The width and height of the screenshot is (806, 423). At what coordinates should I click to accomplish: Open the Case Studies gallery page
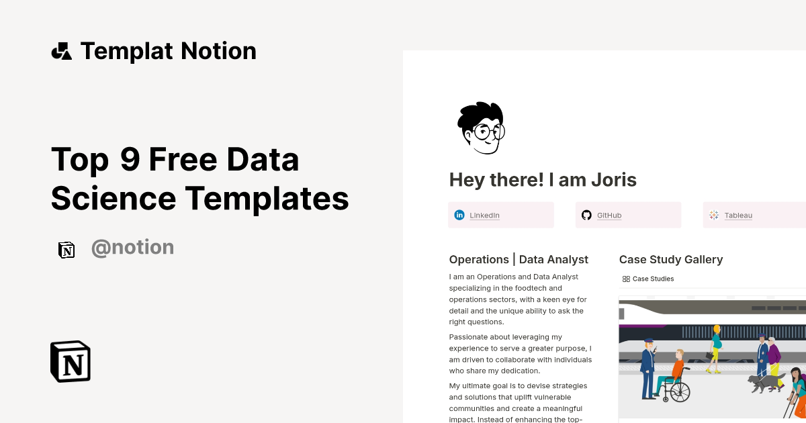653,279
